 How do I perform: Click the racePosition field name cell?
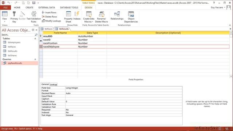pos(60,43)
